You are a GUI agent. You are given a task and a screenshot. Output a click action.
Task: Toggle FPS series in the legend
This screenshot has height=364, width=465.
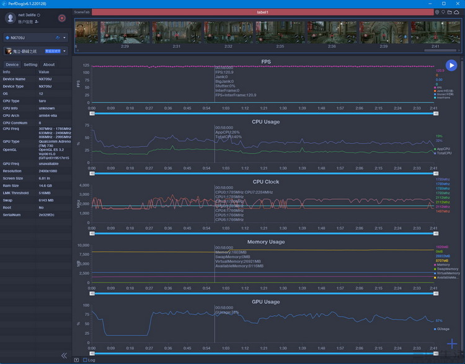438,88
